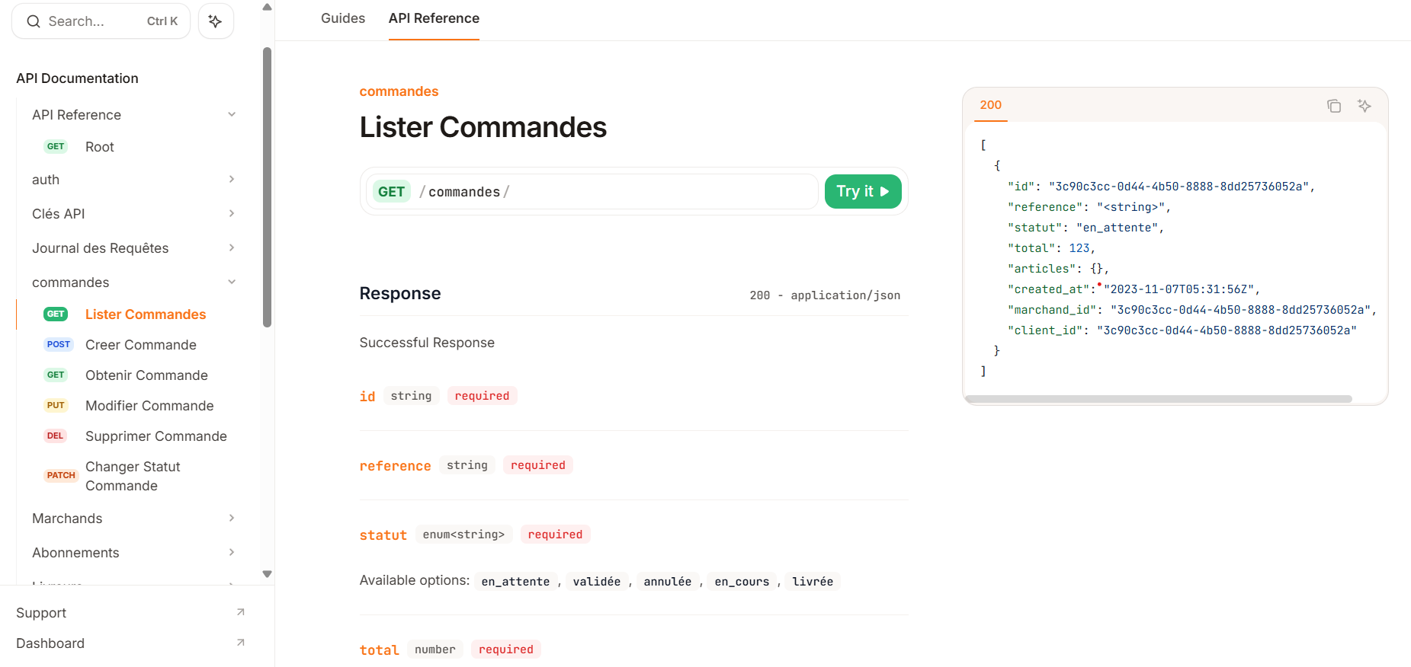Click sidebar scroll down arrow

point(267,574)
